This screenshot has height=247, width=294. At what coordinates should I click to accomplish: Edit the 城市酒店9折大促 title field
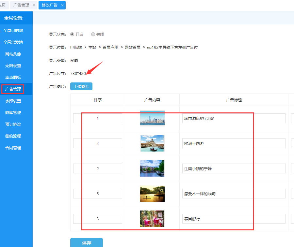coord(234,119)
